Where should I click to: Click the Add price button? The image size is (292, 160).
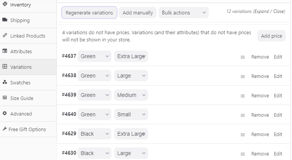[271, 36]
